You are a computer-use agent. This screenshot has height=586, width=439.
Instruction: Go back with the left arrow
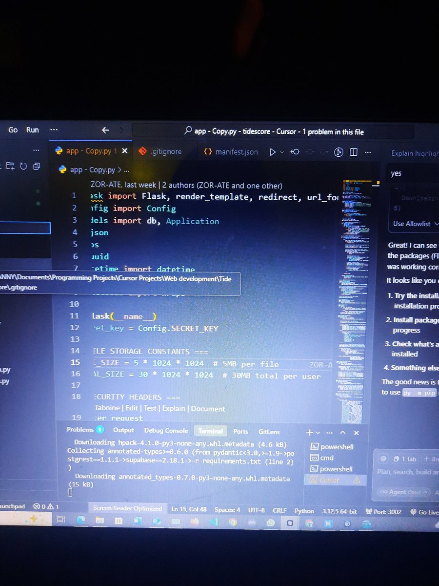click(105, 130)
